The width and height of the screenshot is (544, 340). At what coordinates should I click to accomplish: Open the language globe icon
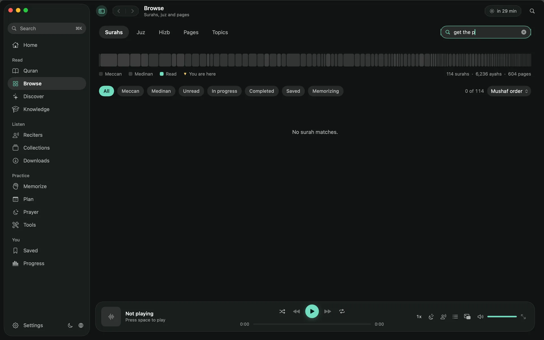[x=81, y=326]
